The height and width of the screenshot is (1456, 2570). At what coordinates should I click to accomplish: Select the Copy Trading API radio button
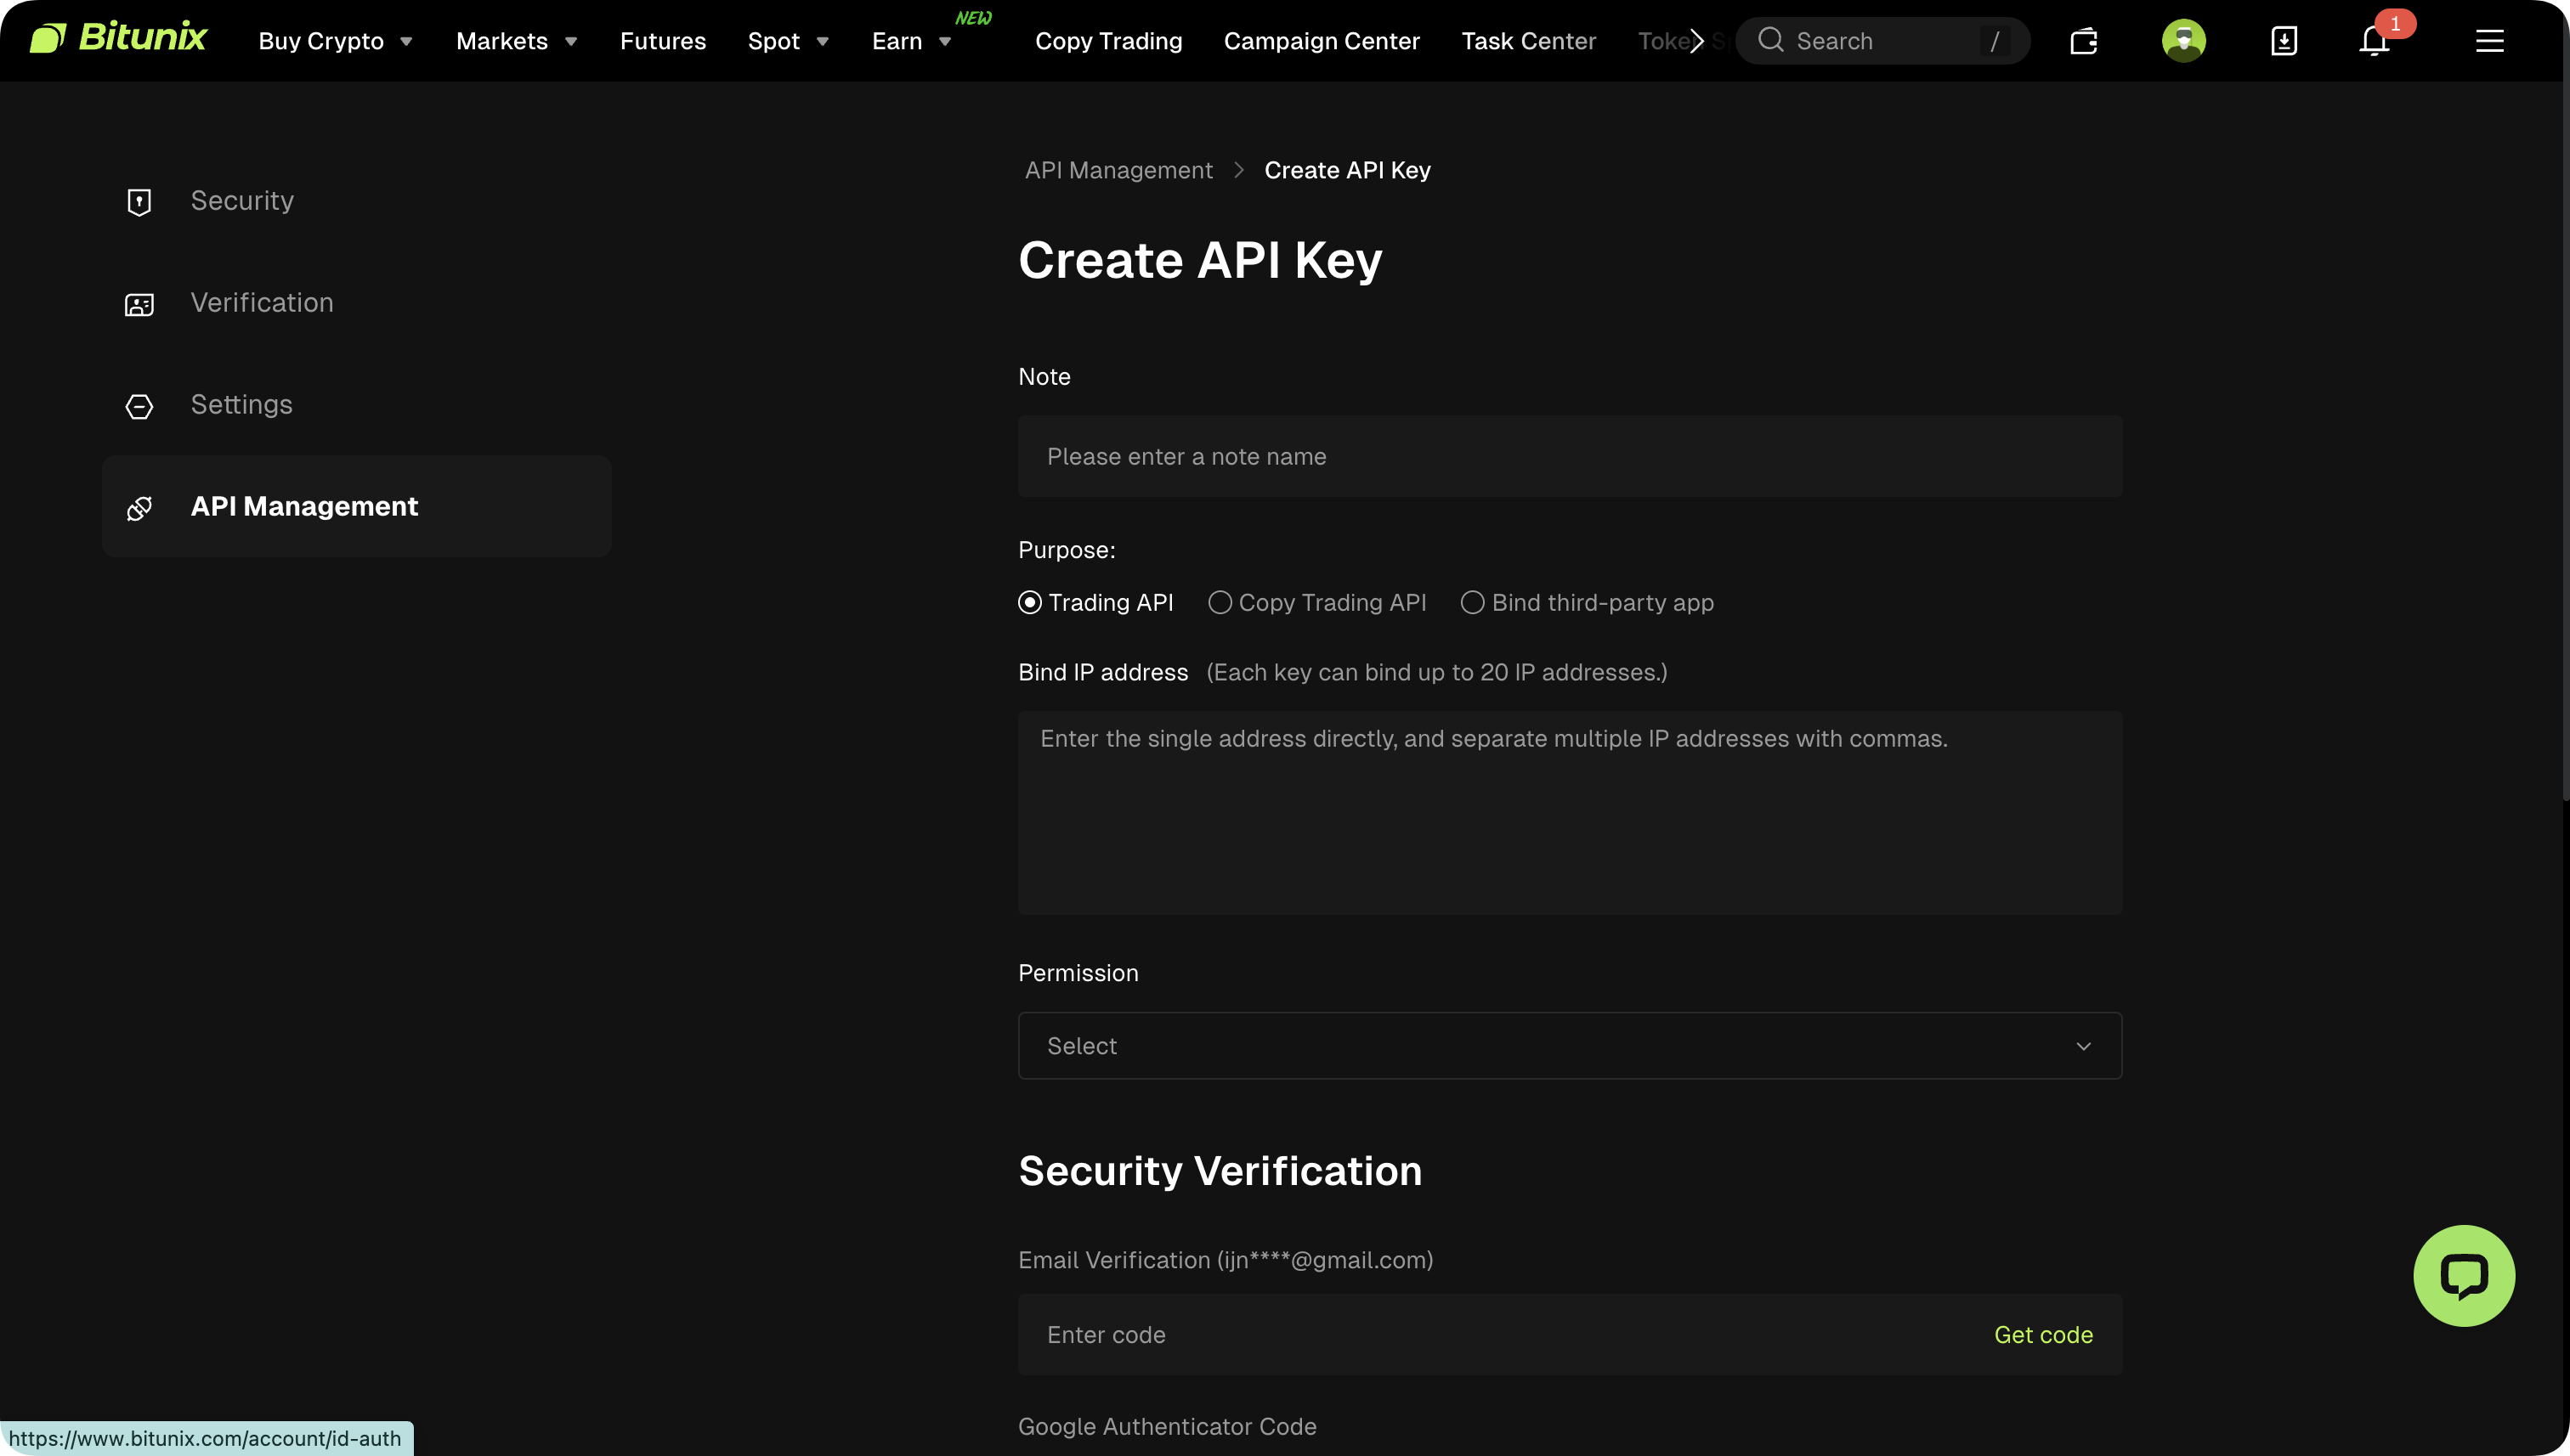tap(1220, 602)
